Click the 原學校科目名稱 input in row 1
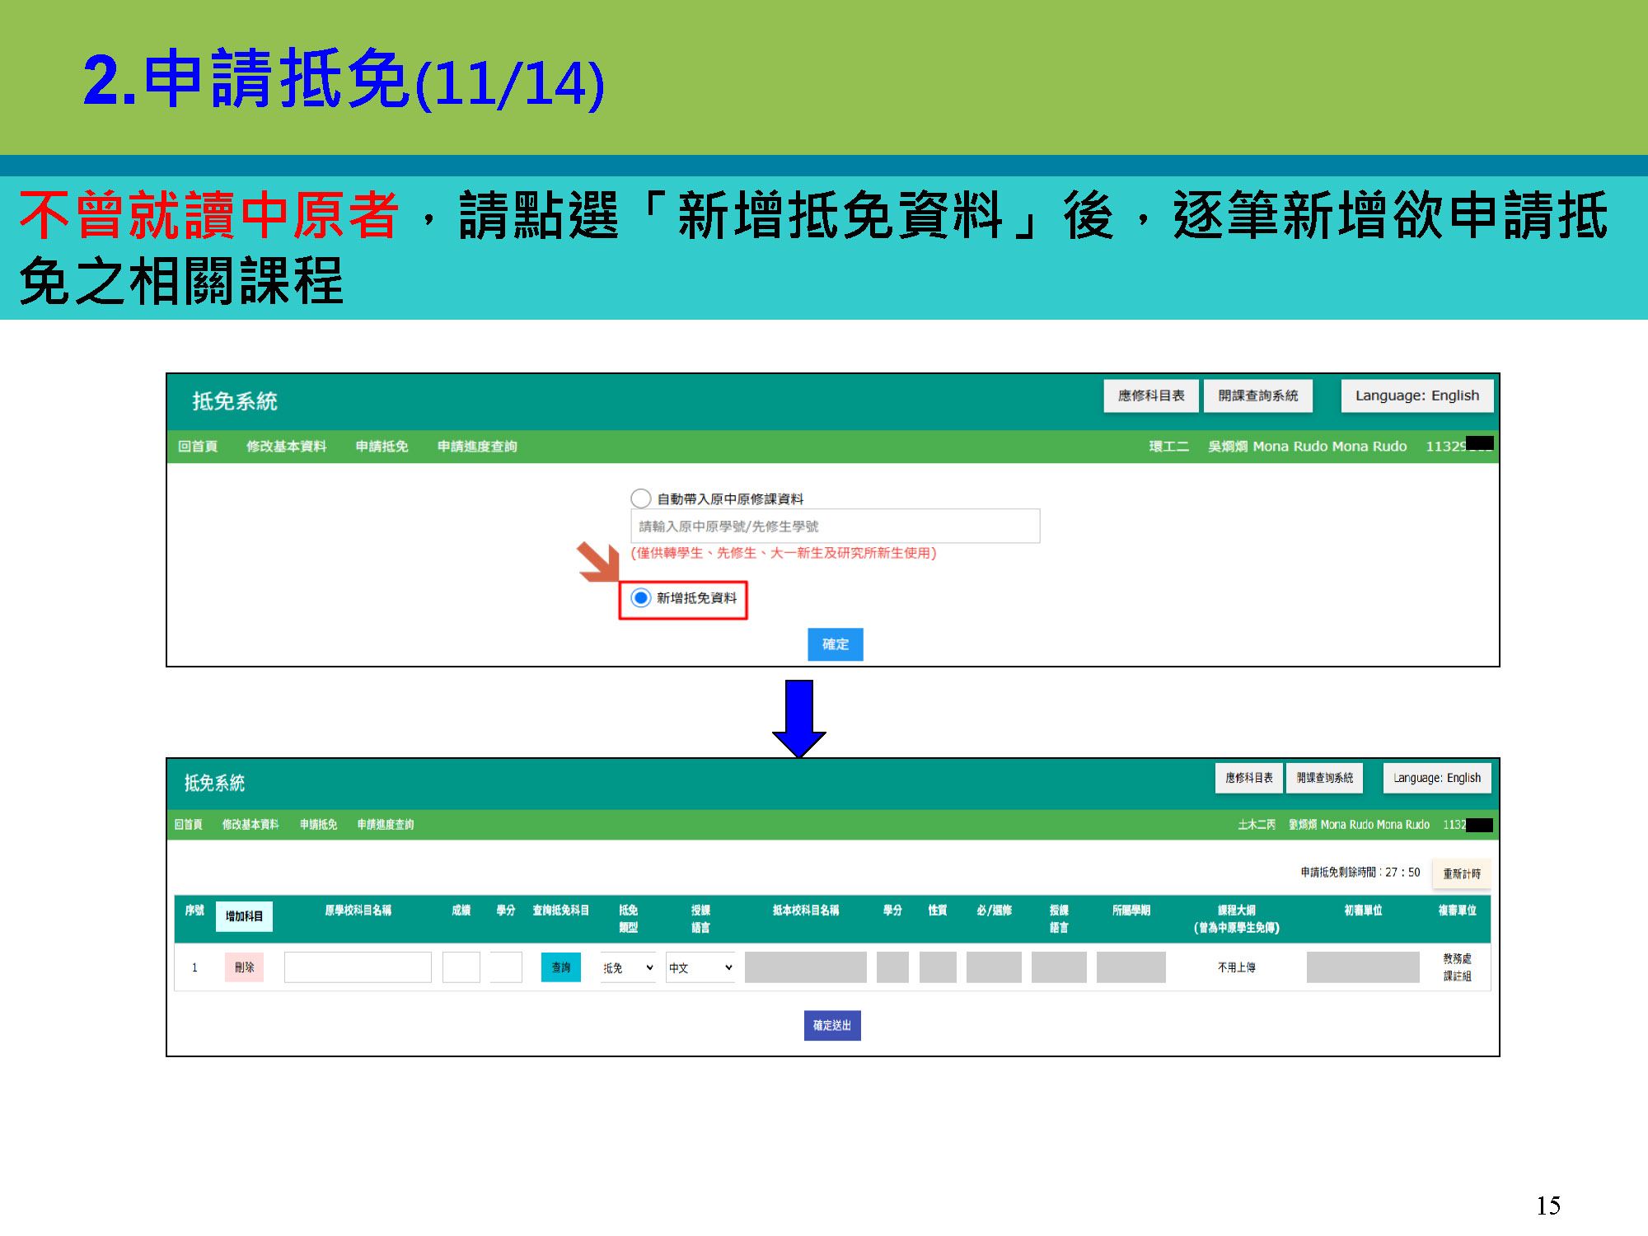1648x1236 pixels. pyautogui.click(x=358, y=967)
